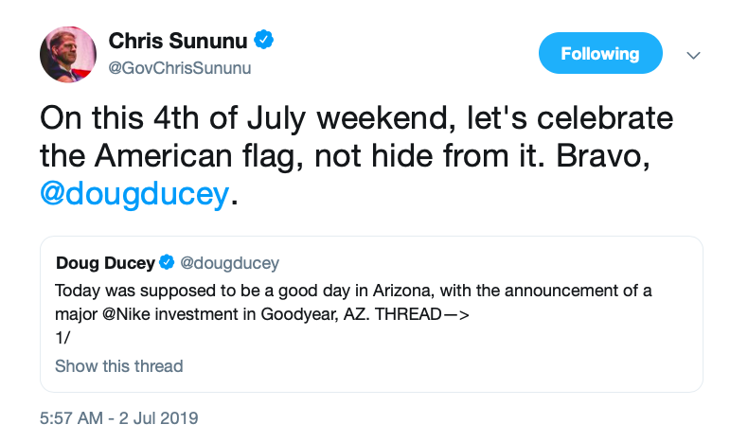Click the THREAD arrow text in quoted tweet
This screenshot has width=748, height=442.
[422, 314]
